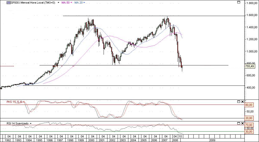Click the 1996 year on time axis
259x142 pixels.
[50, 140]
